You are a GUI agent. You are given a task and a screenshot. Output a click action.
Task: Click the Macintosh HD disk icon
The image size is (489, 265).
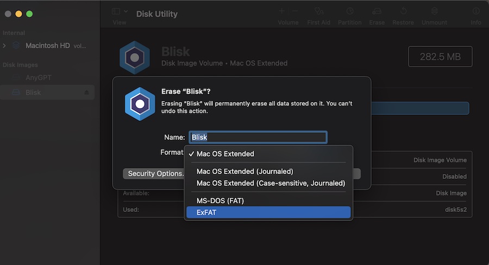16,46
